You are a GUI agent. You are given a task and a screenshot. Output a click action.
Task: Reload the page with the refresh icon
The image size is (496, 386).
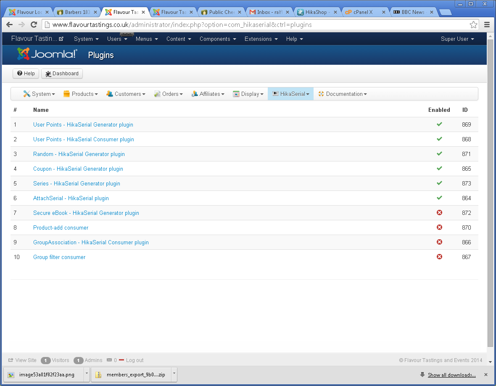point(34,25)
